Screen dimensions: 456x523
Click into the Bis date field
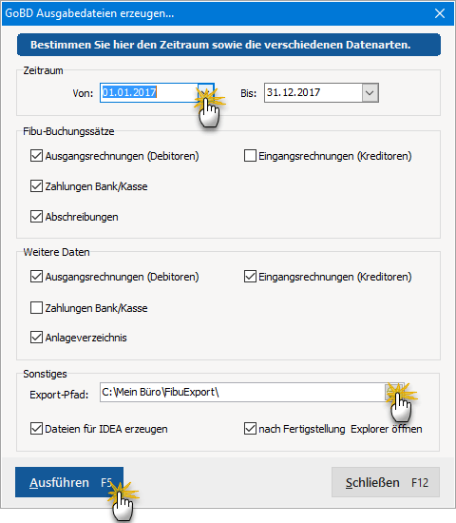313,92
